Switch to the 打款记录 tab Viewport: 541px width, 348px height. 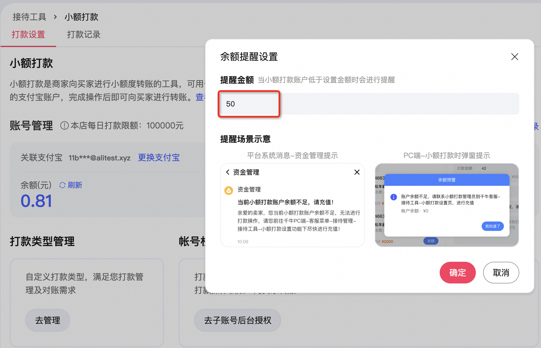point(84,35)
